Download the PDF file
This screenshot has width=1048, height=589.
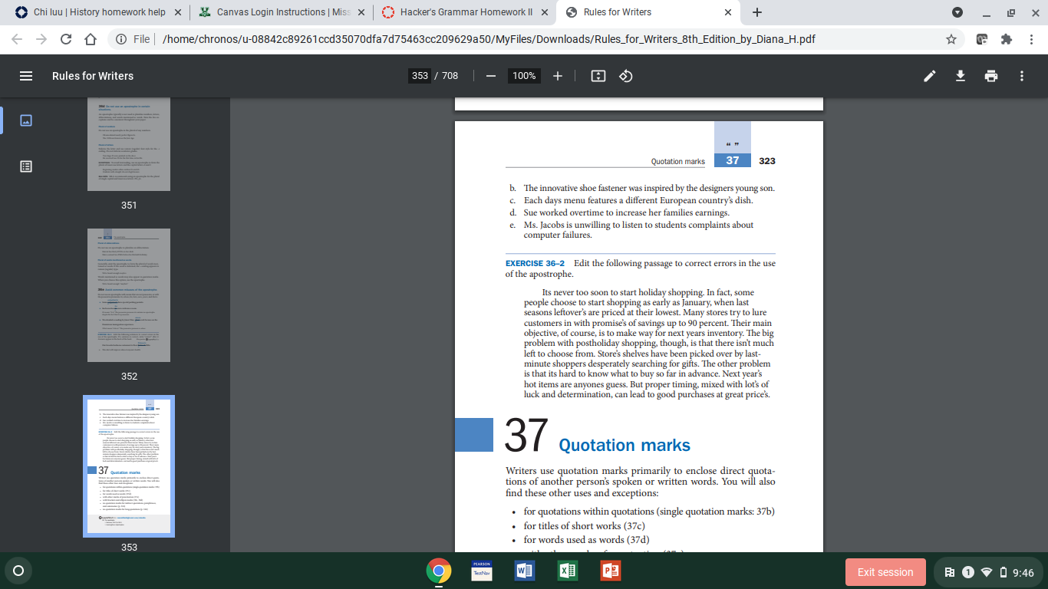pyautogui.click(x=960, y=76)
